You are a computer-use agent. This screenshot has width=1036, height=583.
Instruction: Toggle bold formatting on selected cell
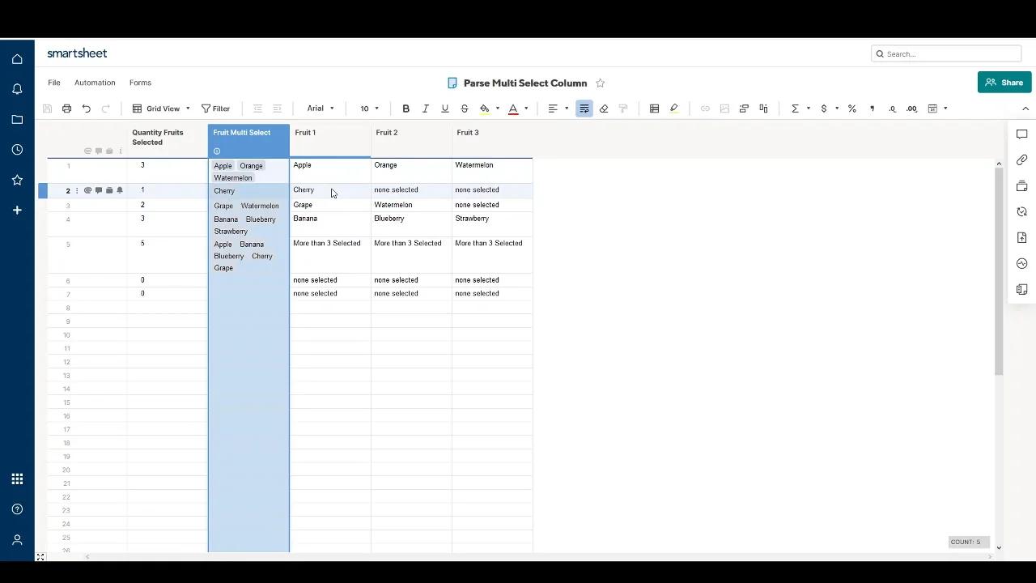[405, 108]
